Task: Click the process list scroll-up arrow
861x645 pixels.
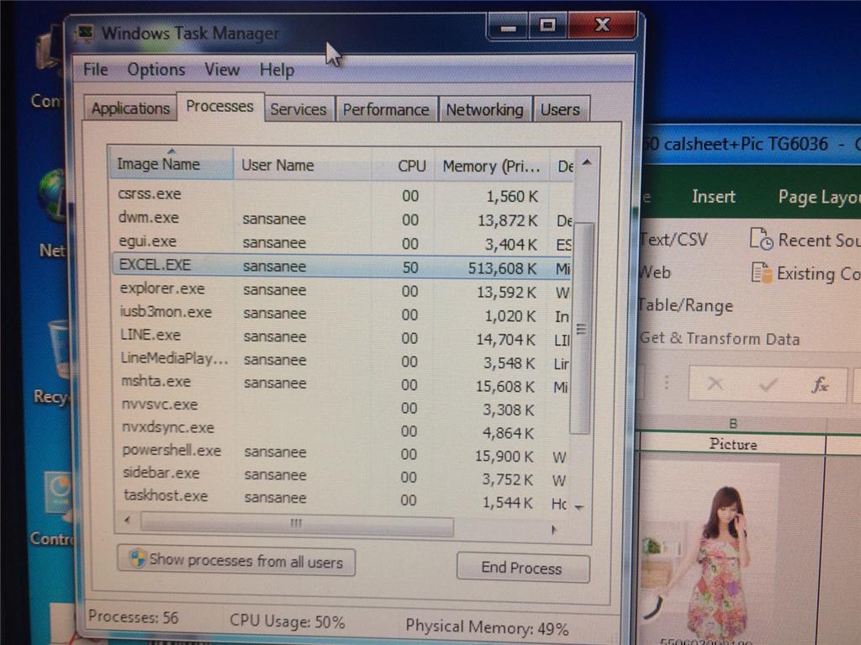Action: point(586,162)
